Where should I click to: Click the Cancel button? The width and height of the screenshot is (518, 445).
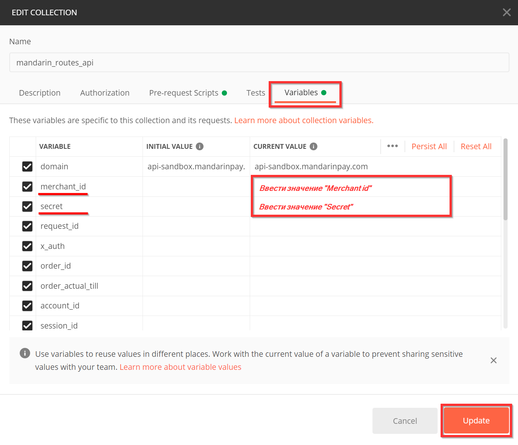(405, 421)
